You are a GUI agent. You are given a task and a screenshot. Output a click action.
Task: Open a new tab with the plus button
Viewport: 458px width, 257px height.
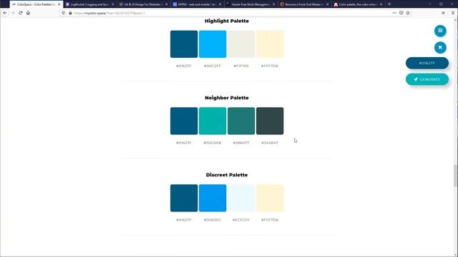pos(389,4)
